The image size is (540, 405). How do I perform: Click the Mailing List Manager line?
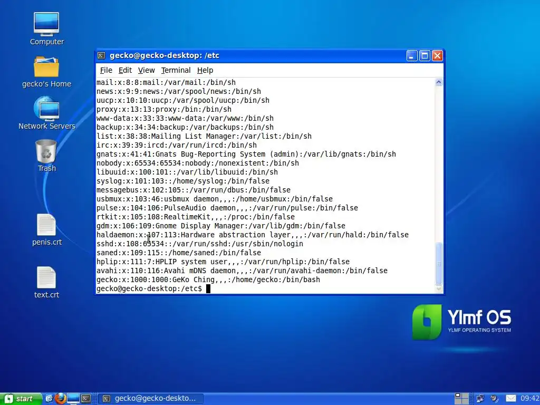[204, 136]
